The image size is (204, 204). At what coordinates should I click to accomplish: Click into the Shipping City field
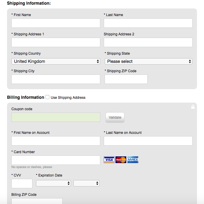click(x=56, y=79)
